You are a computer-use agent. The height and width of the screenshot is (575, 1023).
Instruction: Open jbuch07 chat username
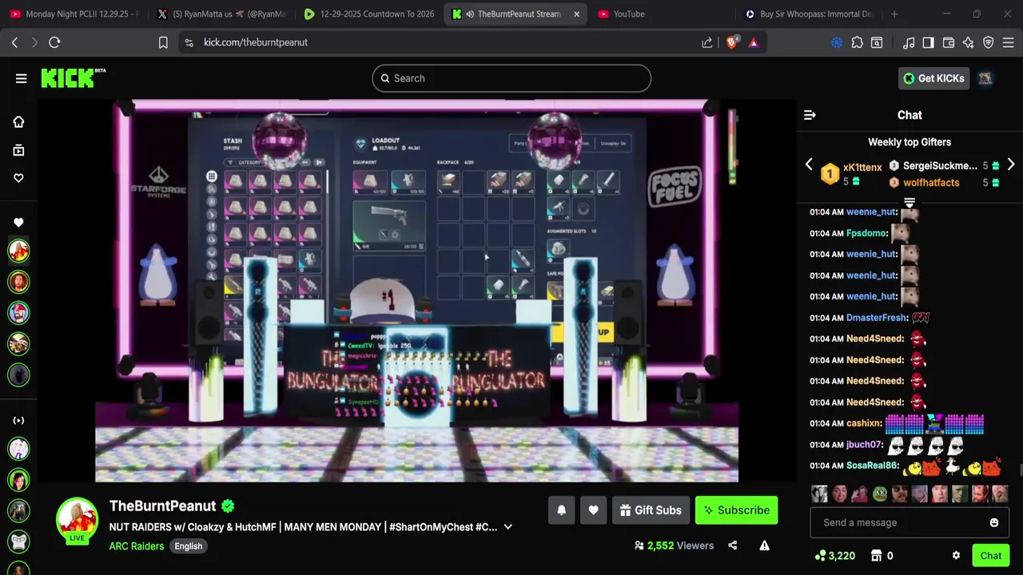pyautogui.click(x=865, y=445)
